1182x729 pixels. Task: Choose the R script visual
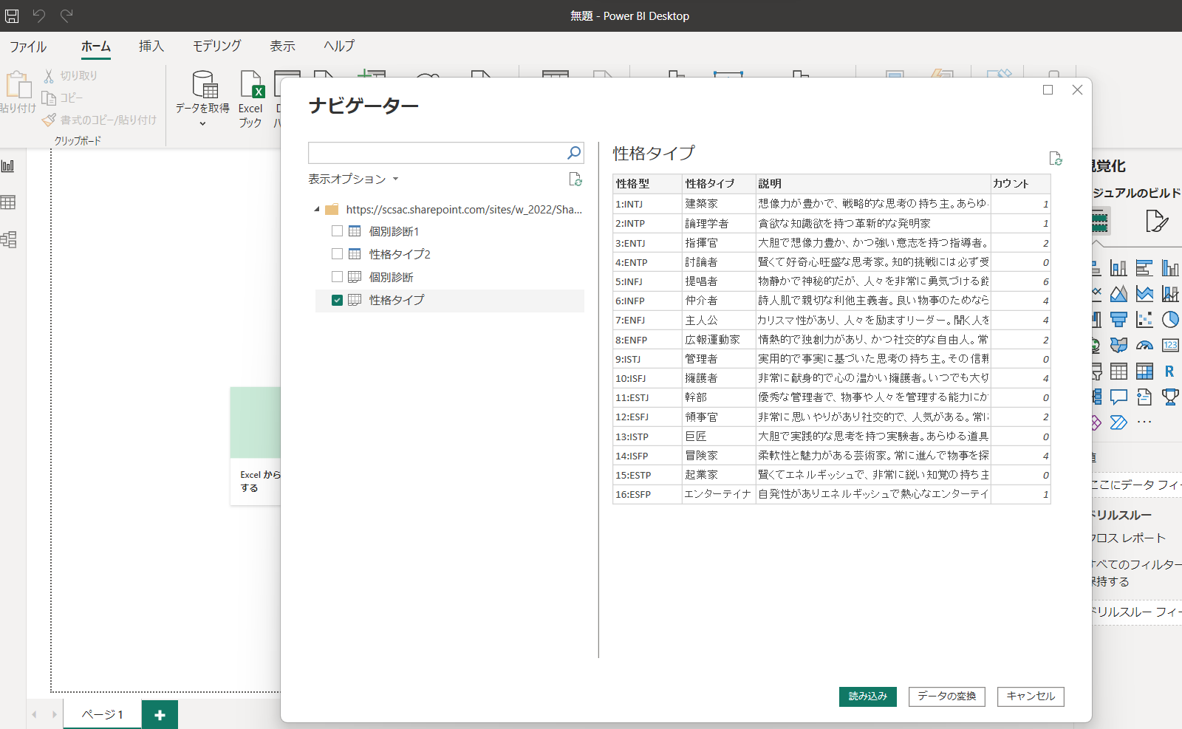(x=1169, y=371)
